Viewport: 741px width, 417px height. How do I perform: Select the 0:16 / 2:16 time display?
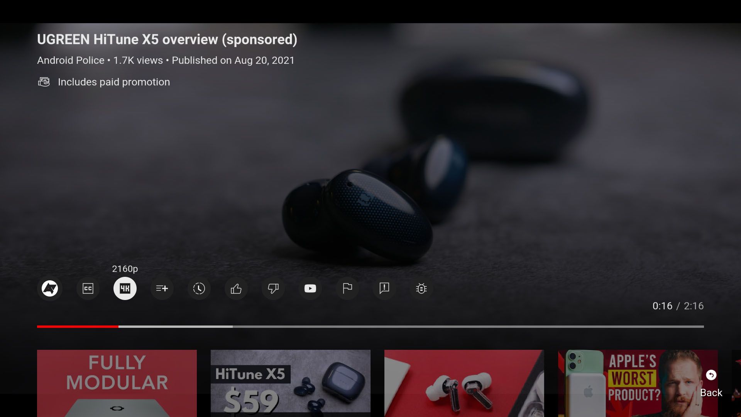(x=678, y=306)
